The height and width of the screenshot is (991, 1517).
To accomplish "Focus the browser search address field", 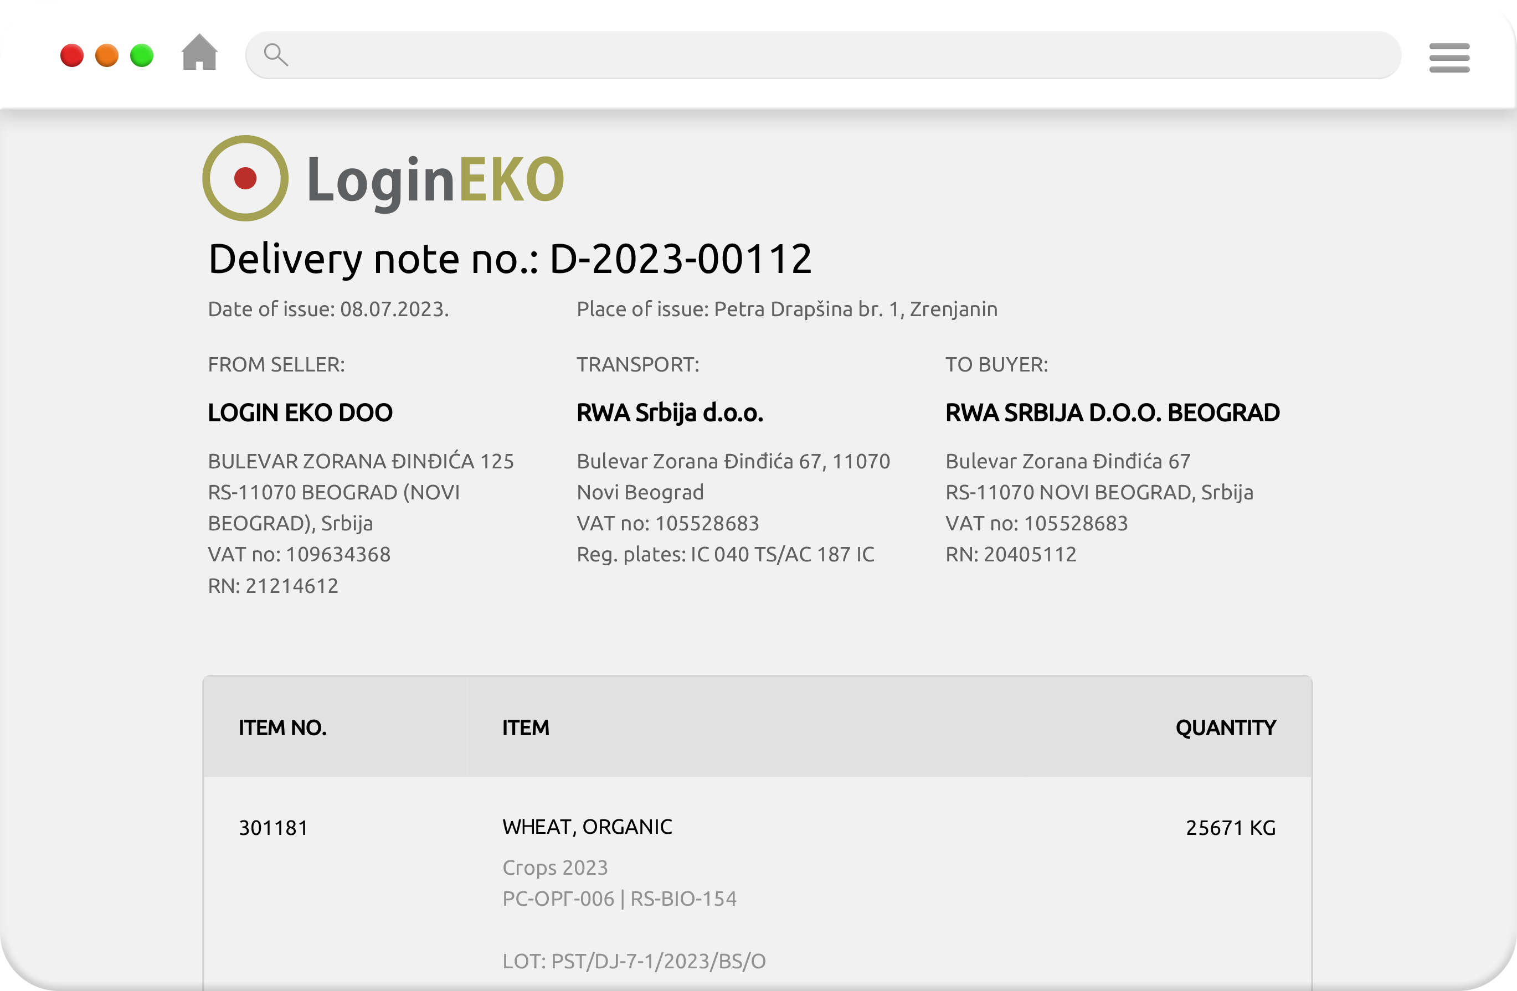I will click(823, 55).
